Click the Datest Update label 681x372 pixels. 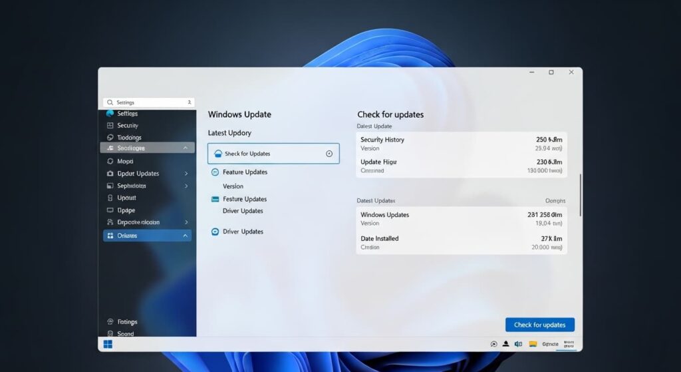[374, 126]
